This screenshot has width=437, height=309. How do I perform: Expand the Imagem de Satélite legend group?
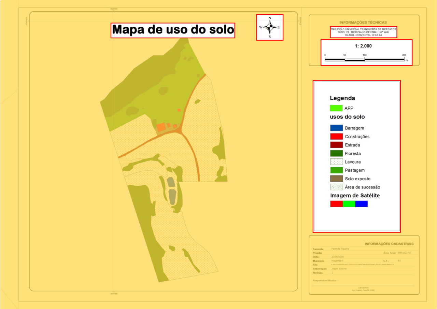tap(355, 195)
